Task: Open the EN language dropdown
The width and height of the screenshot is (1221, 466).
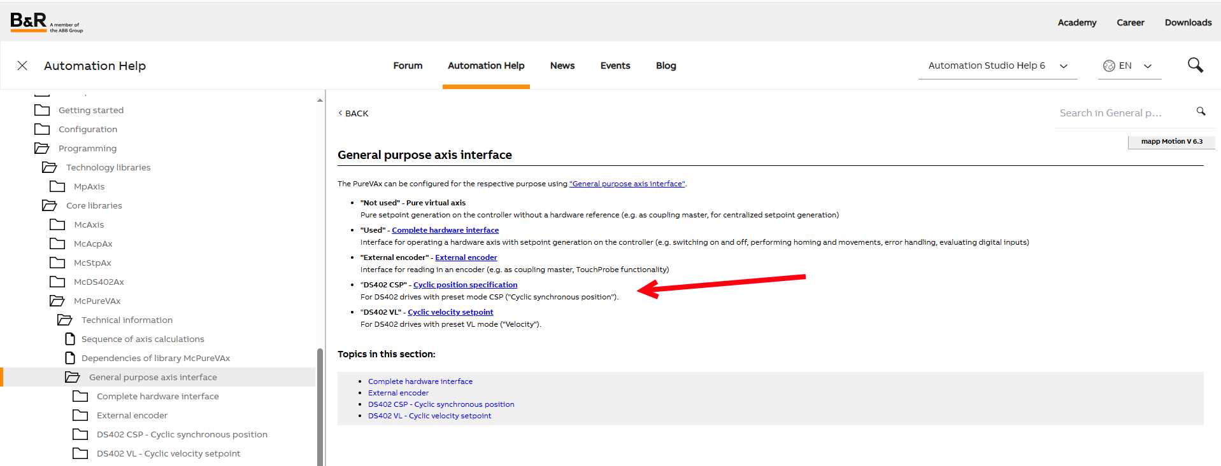Action: (x=1130, y=65)
